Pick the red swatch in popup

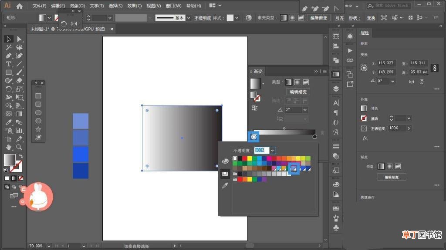245,158
